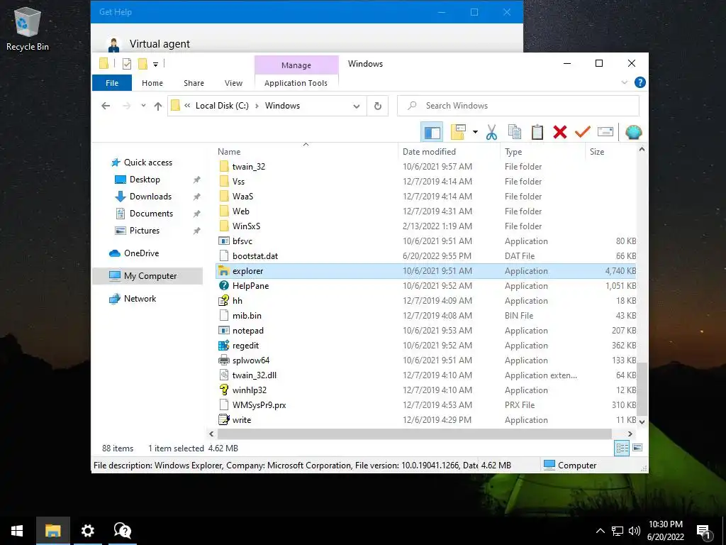
Task: Click the New Folder icon in quick access toolbar
Action: tap(143, 63)
